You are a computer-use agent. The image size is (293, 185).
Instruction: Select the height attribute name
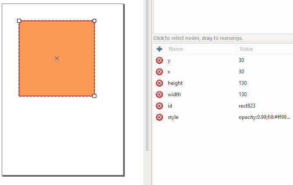pos(175,83)
